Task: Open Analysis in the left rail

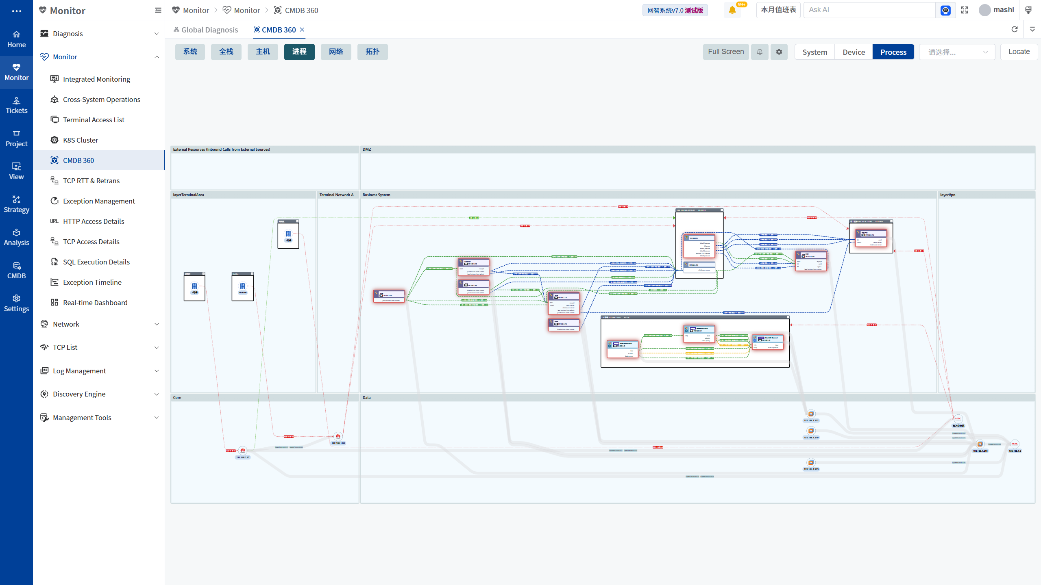Action: (x=16, y=237)
